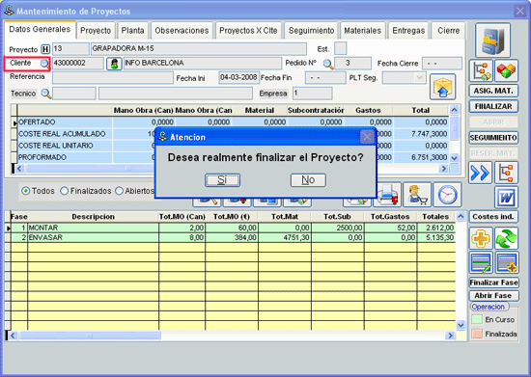The height and width of the screenshot is (377, 531).
Task: Click the printer icon
Action: [387, 195]
